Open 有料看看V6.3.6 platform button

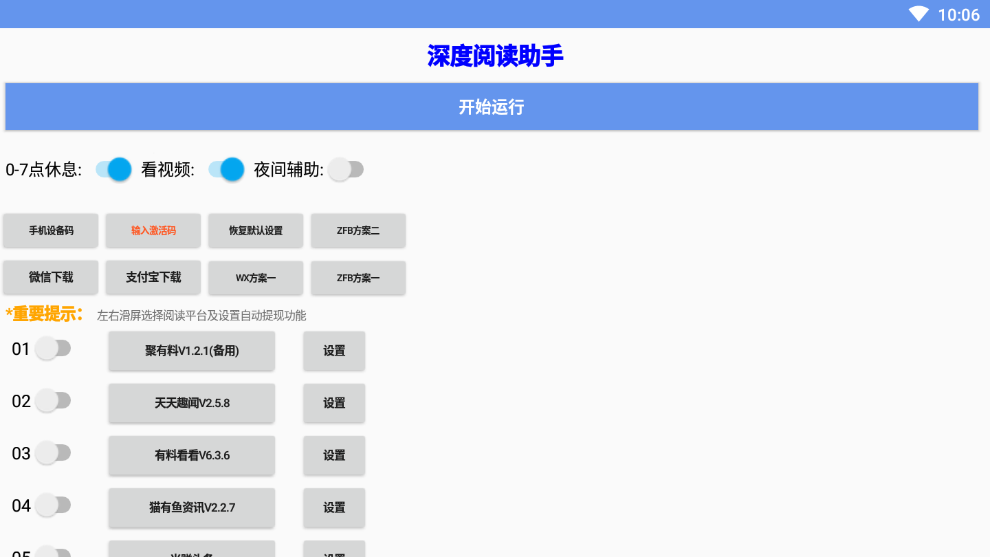(192, 455)
